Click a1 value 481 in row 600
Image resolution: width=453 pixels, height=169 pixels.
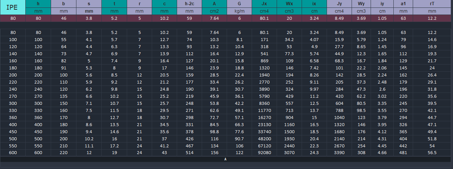pyautogui.click(x=403, y=153)
